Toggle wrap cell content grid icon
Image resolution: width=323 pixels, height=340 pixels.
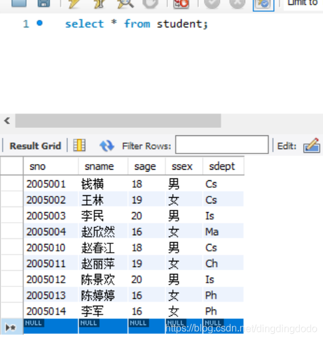coord(79,145)
